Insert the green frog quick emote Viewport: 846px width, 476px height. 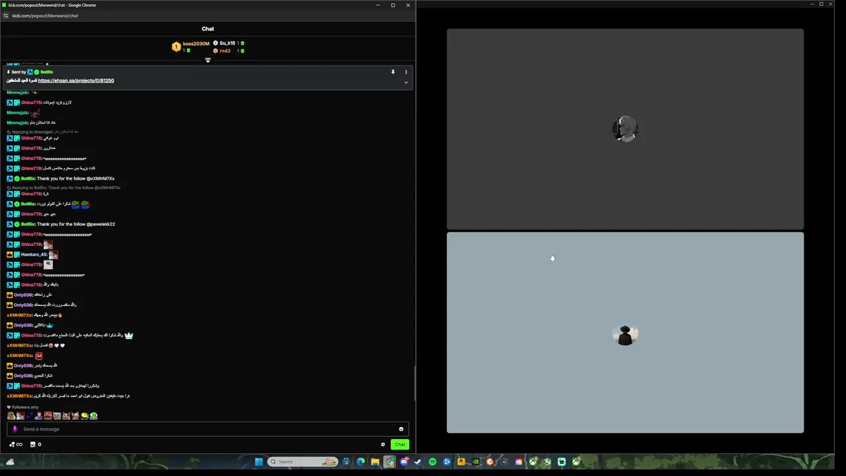93,416
